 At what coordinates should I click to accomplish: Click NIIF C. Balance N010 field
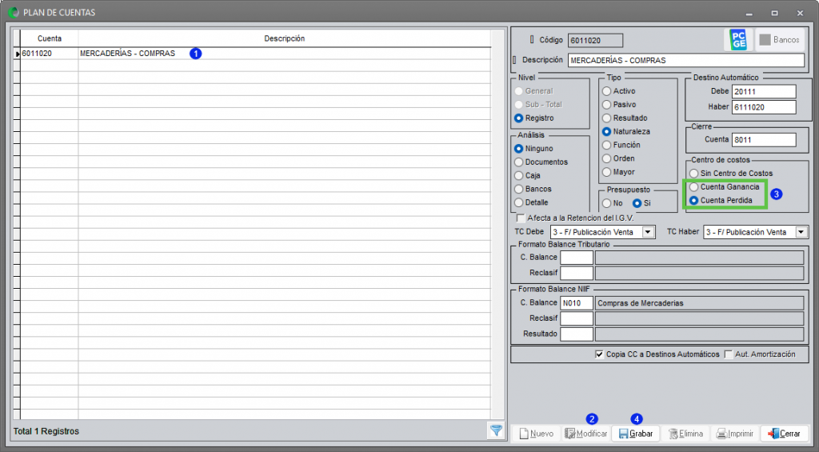[x=577, y=303]
